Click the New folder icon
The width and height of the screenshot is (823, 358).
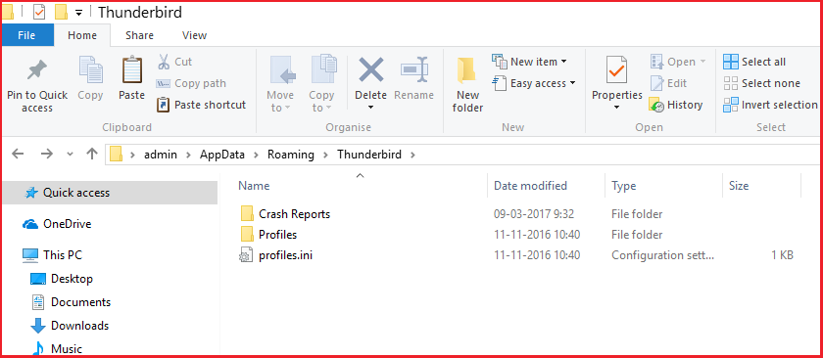click(x=466, y=70)
